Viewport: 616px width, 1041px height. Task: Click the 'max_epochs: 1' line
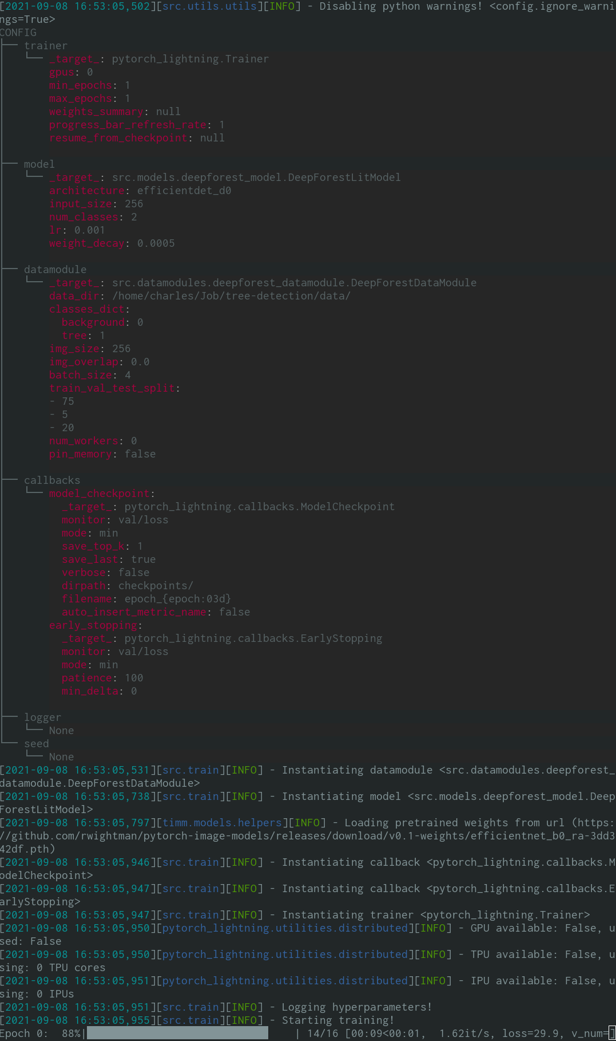coord(90,98)
